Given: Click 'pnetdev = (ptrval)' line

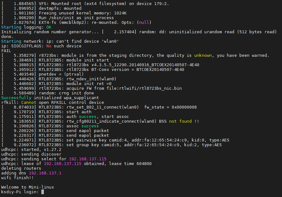Looking at the screenshot, I should point(42,74).
